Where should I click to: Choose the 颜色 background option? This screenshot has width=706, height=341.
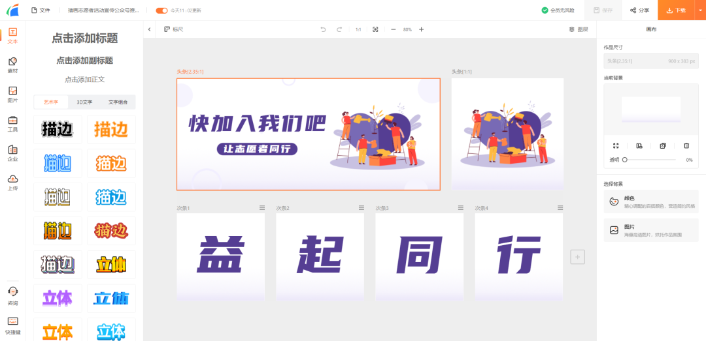(651, 201)
